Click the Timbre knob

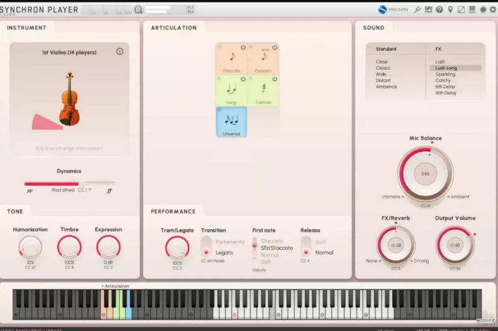coord(69,247)
